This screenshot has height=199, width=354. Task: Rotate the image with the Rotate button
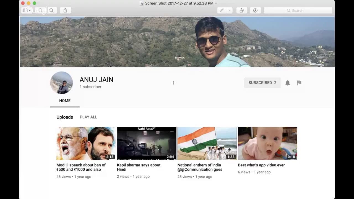pyautogui.click(x=242, y=11)
